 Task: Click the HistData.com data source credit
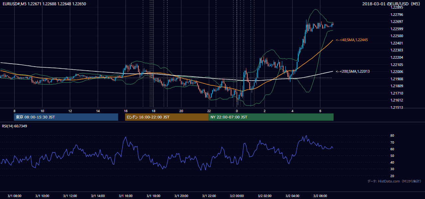pos(394,181)
